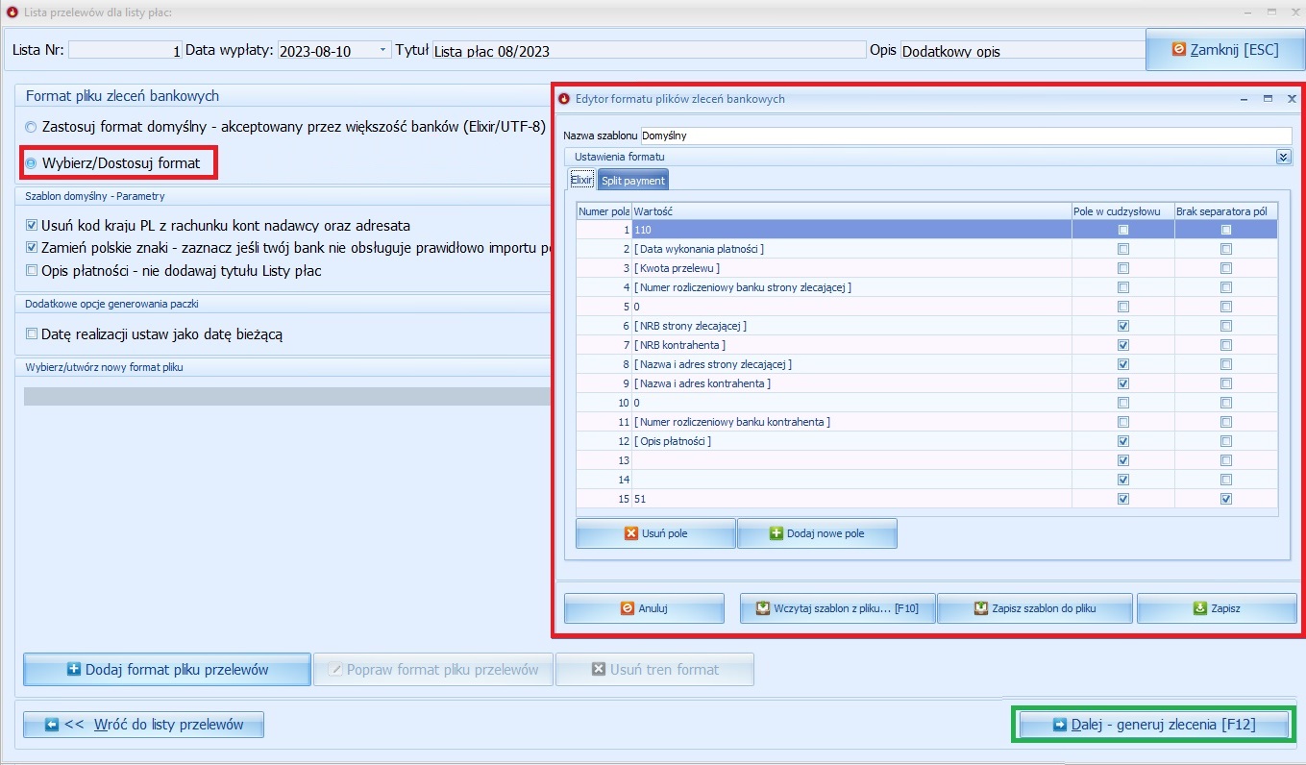Click the icon on Zapisz szablon do pliku
Viewport: 1306px width, 765px height.
(981, 608)
